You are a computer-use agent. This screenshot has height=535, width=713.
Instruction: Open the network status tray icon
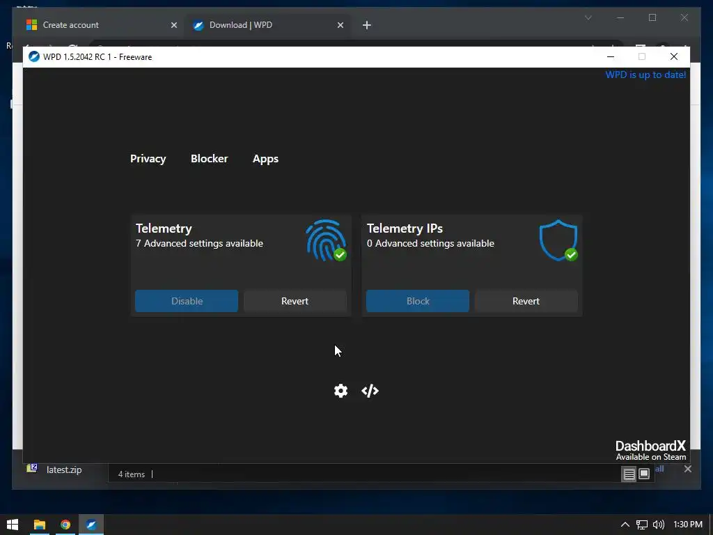tap(641, 525)
